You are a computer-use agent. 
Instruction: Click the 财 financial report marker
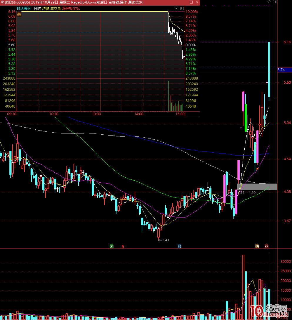pyautogui.click(x=179, y=246)
